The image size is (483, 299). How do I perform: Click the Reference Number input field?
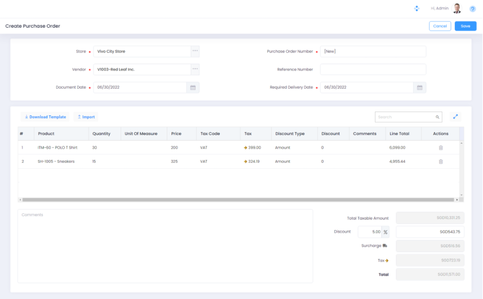[372, 69]
